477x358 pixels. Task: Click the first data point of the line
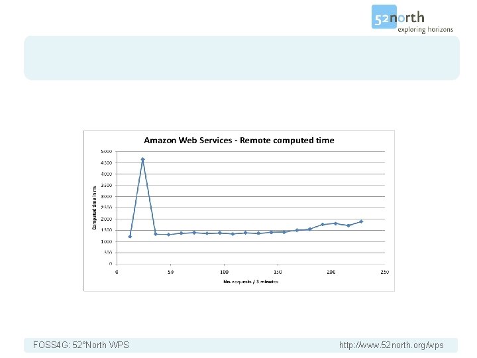point(130,237)
